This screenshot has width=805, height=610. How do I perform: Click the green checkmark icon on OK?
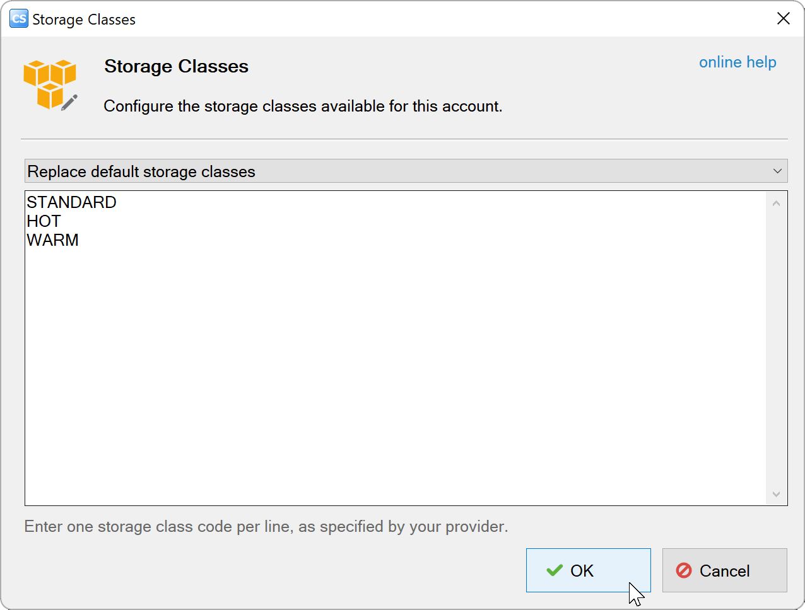(555, 570)
